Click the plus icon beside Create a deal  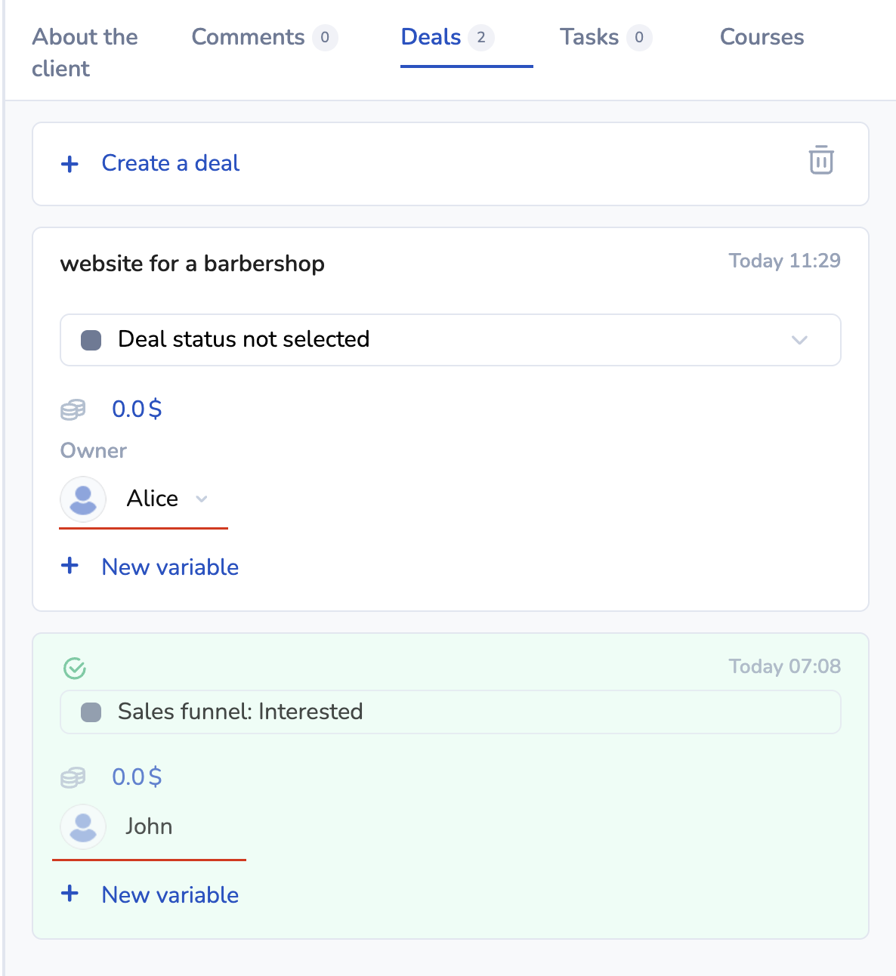click(x=70, y=164)
